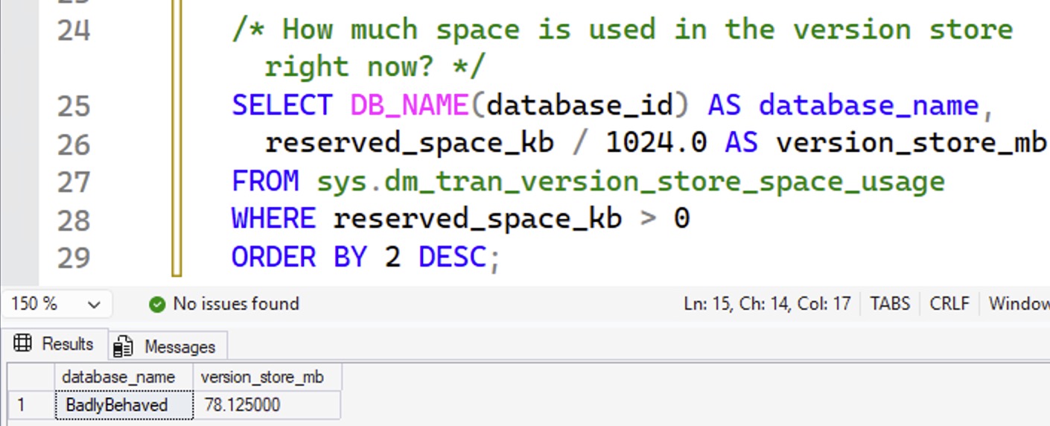
Task: Click the database_name column header
Action: [x=118, y=377]
